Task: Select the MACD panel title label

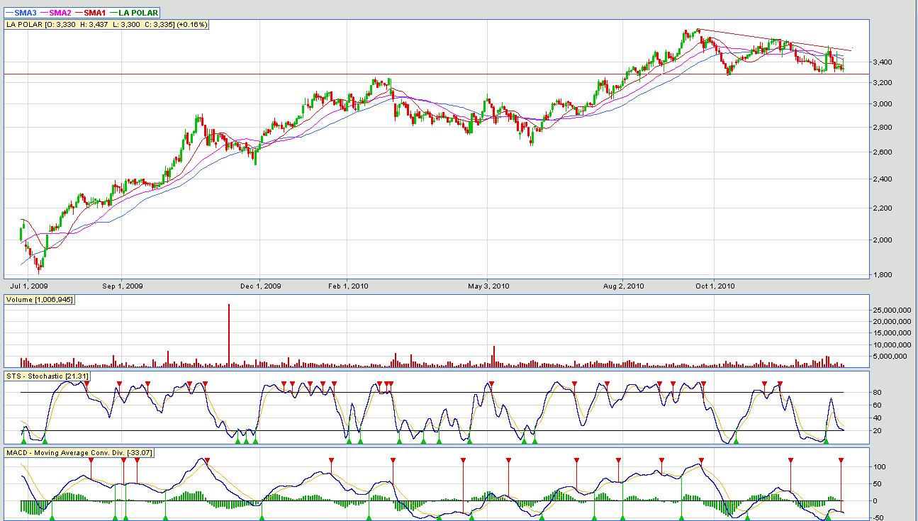Action: pos(79,452)
